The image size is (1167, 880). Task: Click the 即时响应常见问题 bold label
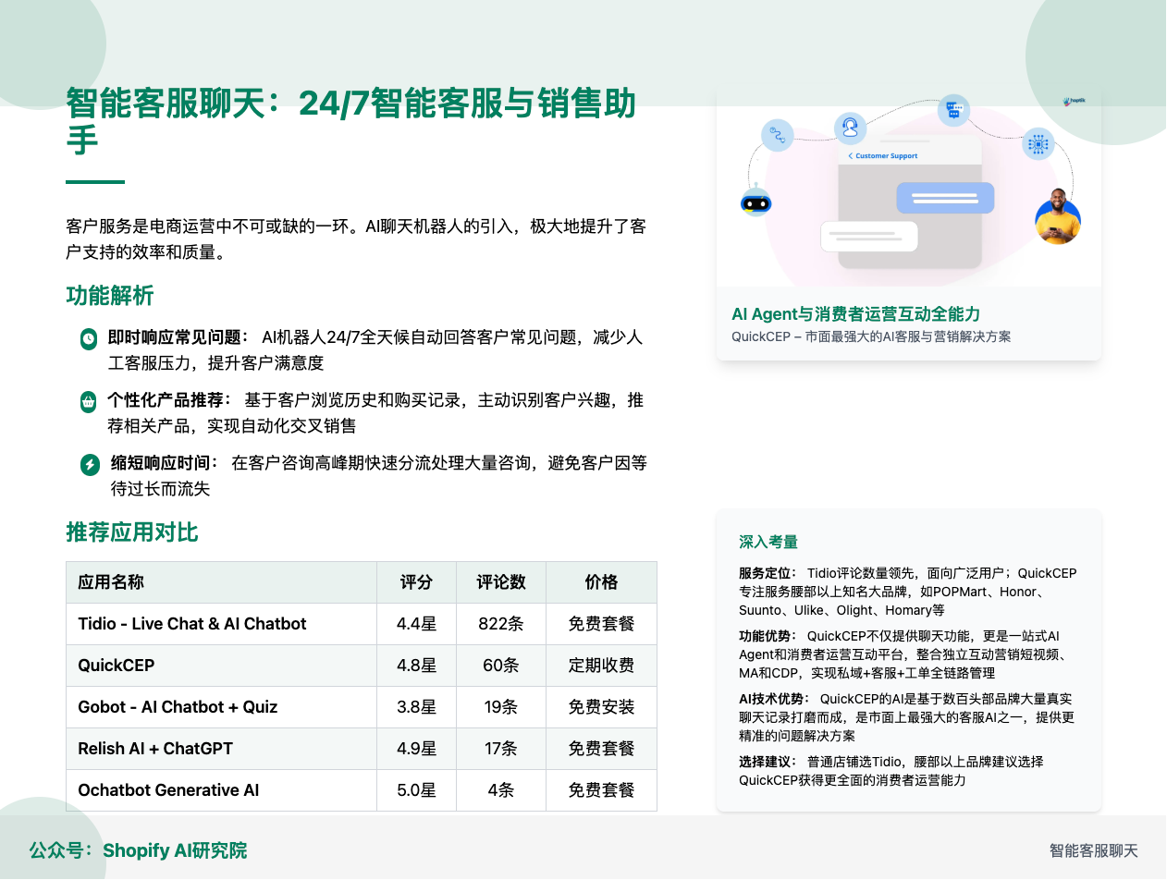pyautogui.click(x=179, y=337)
